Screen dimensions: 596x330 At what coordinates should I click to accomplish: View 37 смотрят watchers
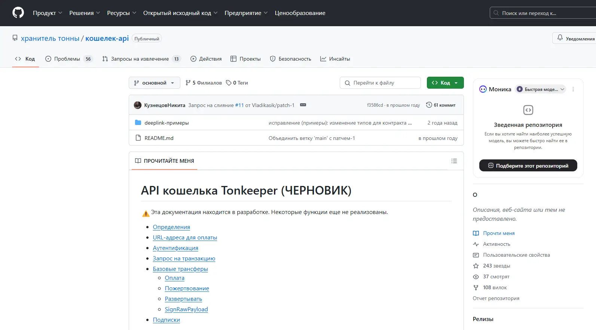pos(491,276)
